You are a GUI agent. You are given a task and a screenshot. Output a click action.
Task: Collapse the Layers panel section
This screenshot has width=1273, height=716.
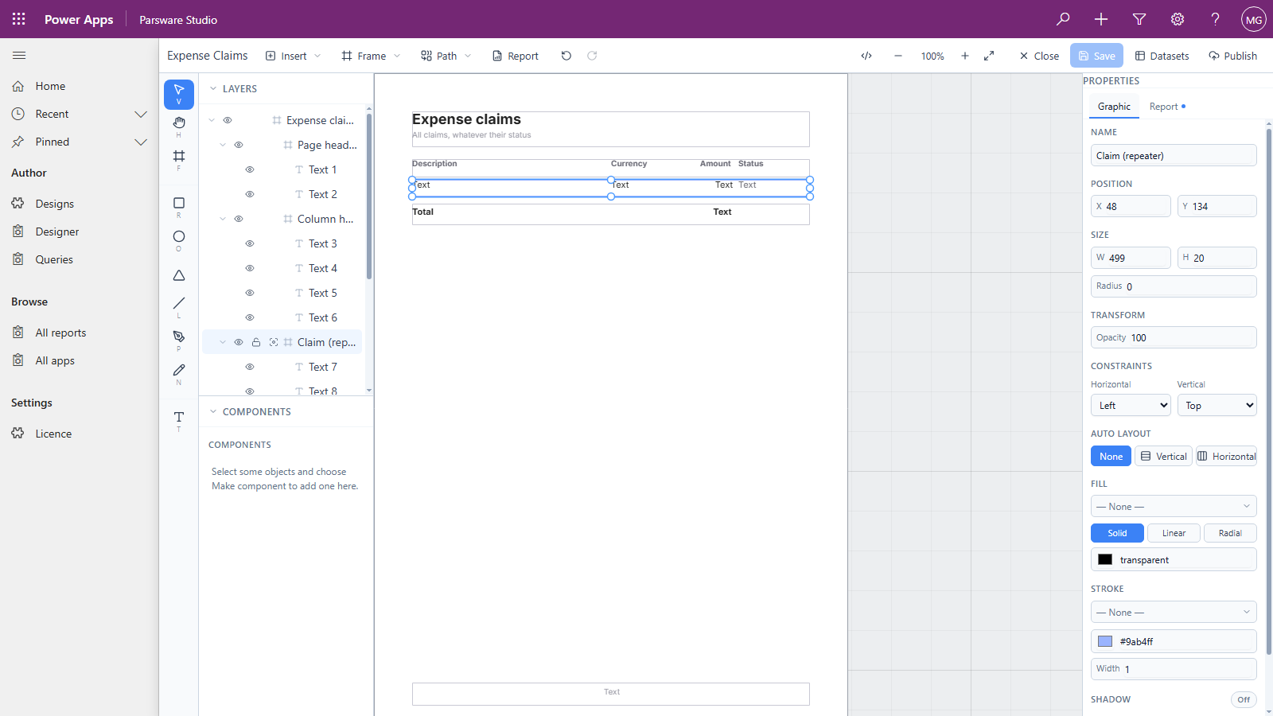213,89
